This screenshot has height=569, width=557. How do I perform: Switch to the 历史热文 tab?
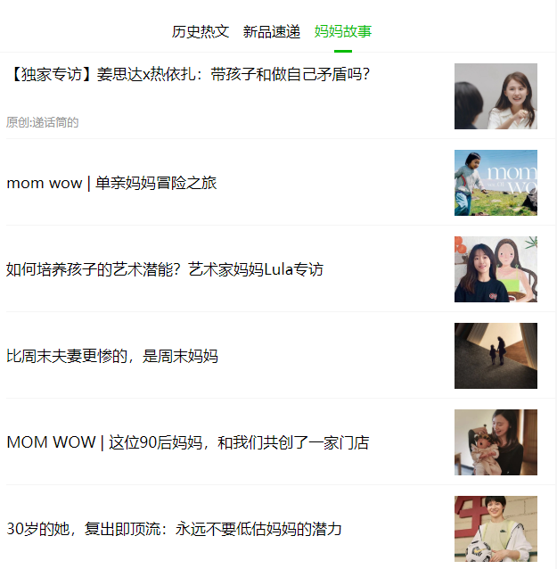(201, 32)
